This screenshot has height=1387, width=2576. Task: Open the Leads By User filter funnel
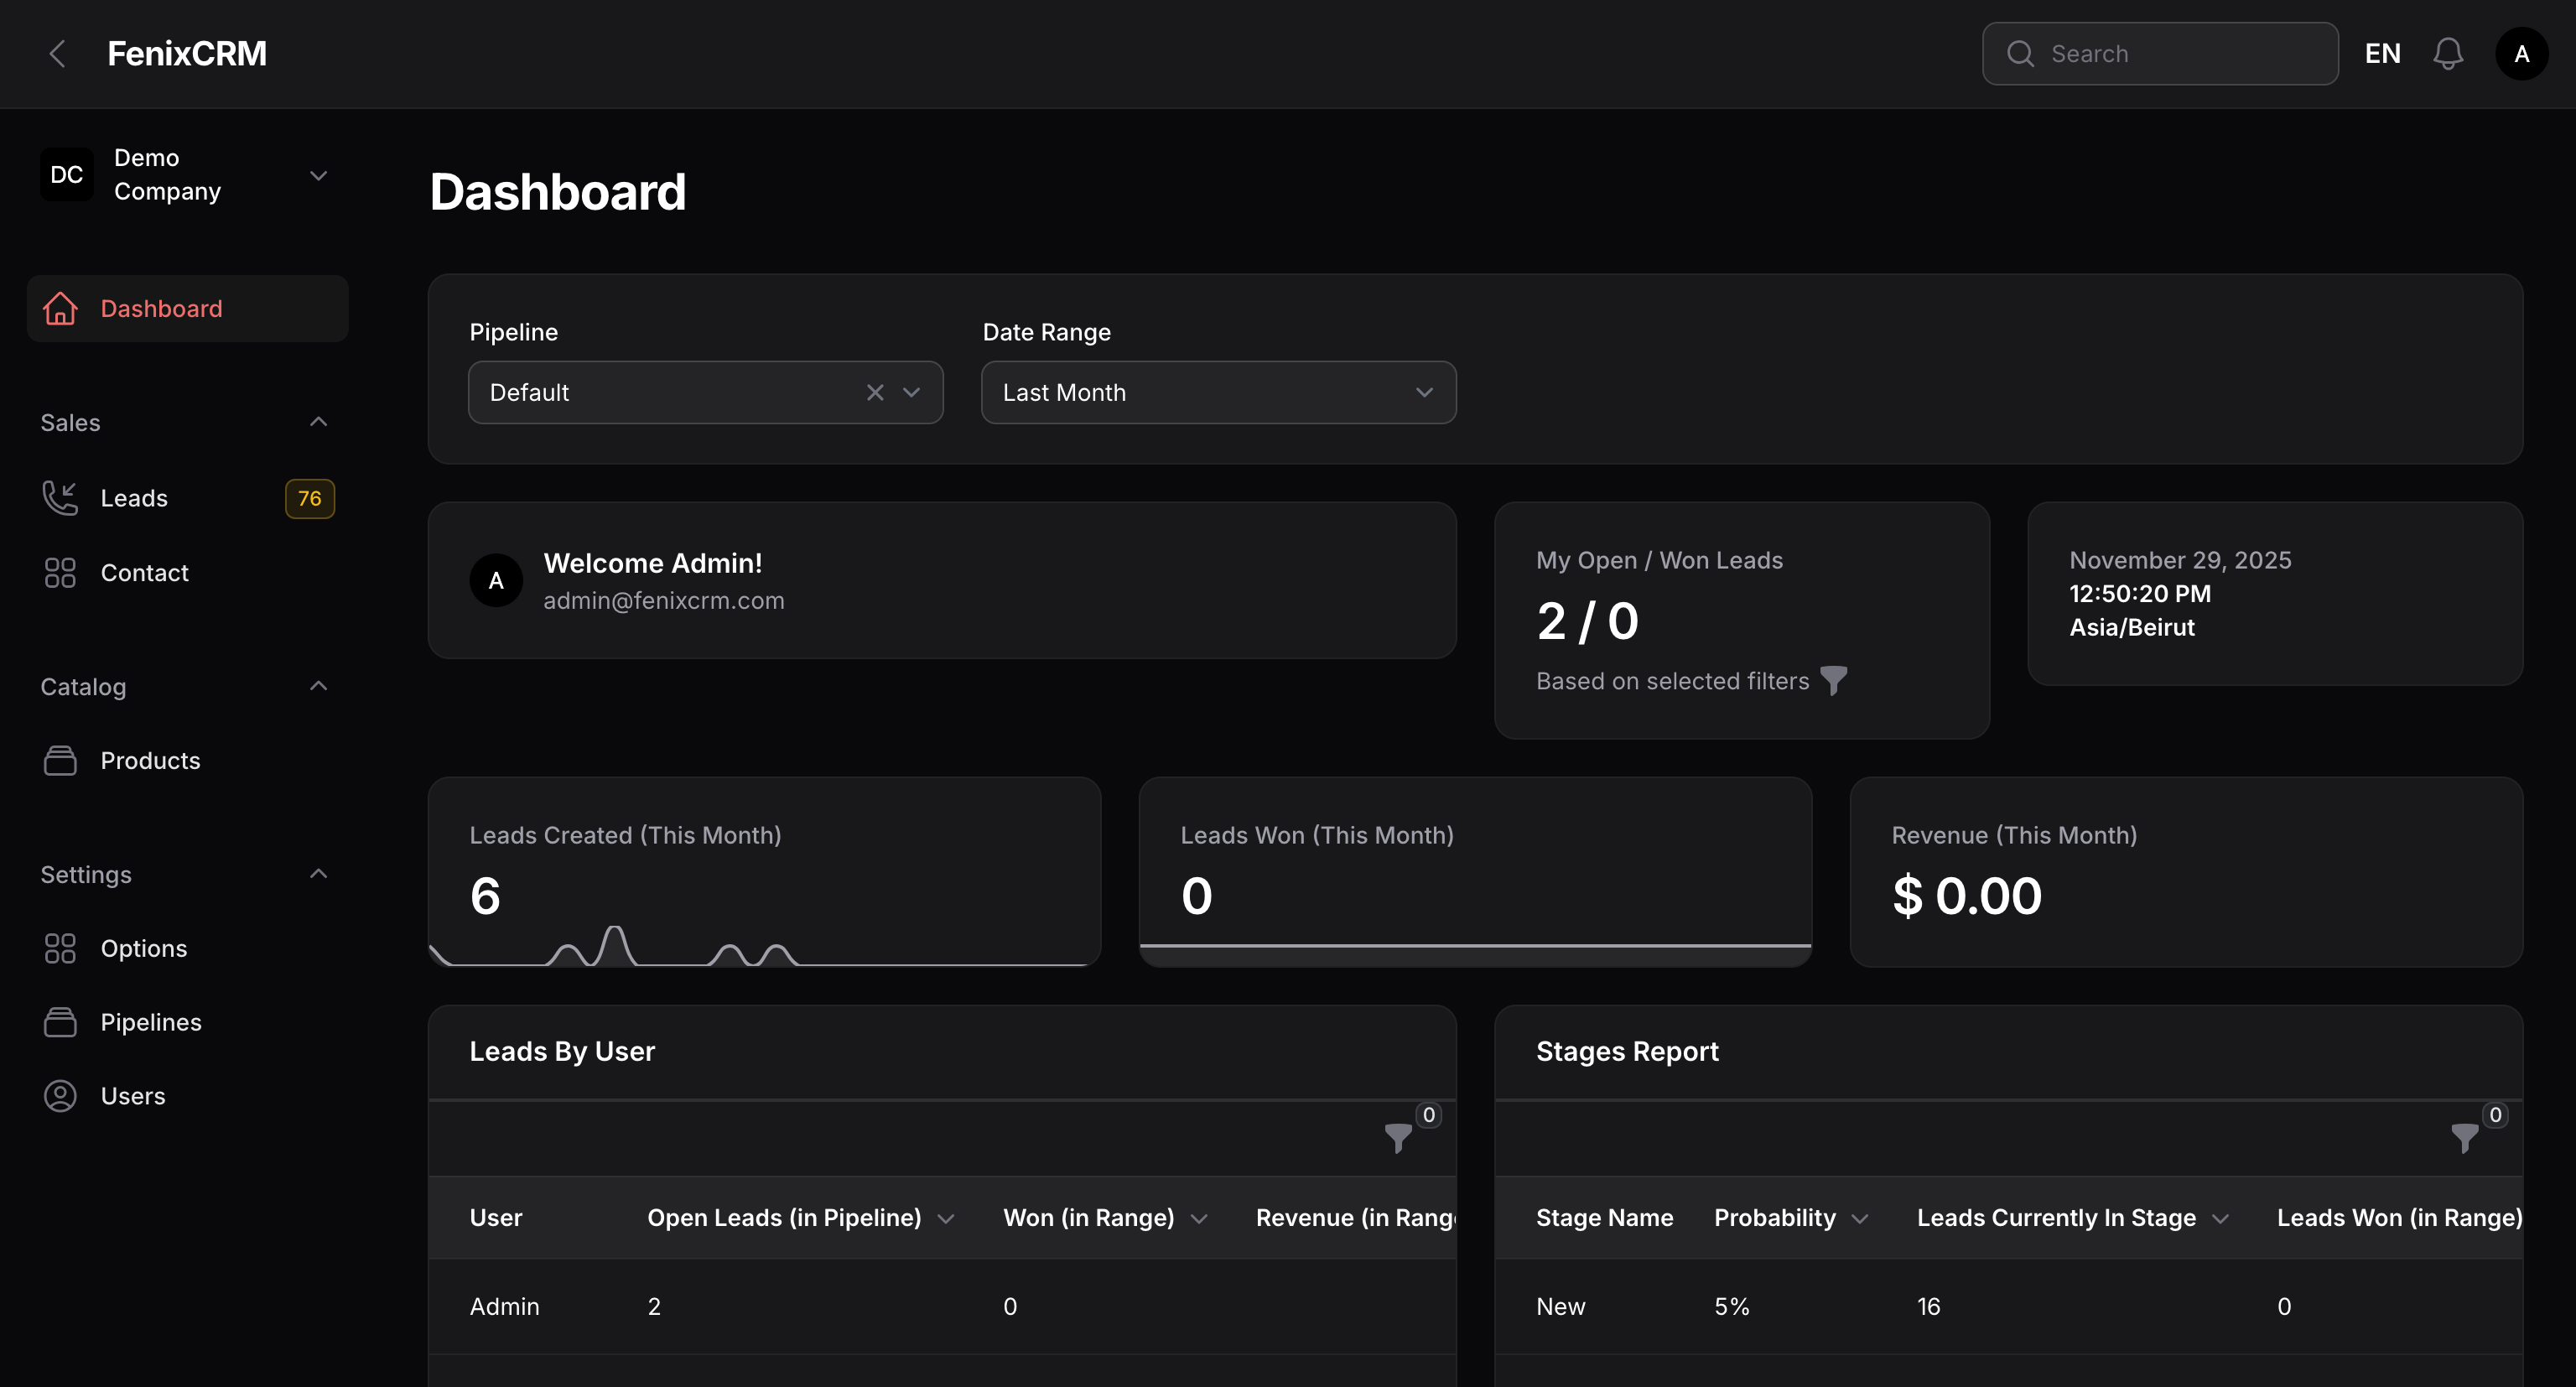click(x=1398, y=1138)
